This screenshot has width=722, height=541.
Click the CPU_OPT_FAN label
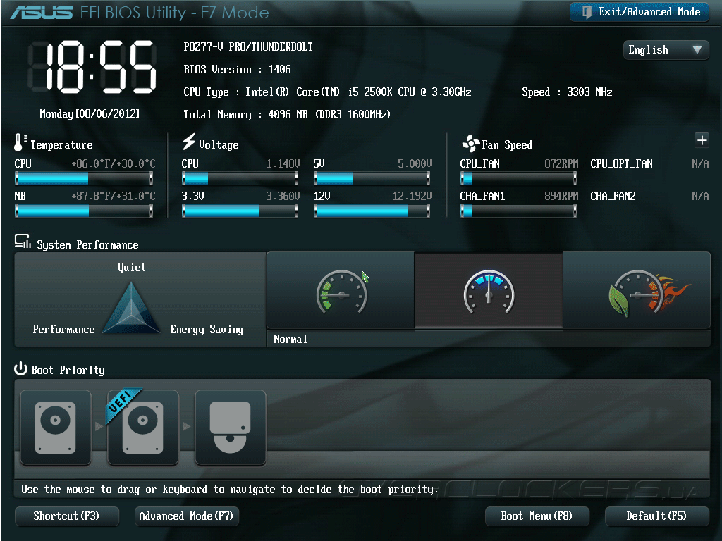[622, 163]
